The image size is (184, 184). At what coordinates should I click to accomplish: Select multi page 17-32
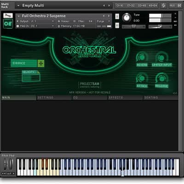[131, 6]
